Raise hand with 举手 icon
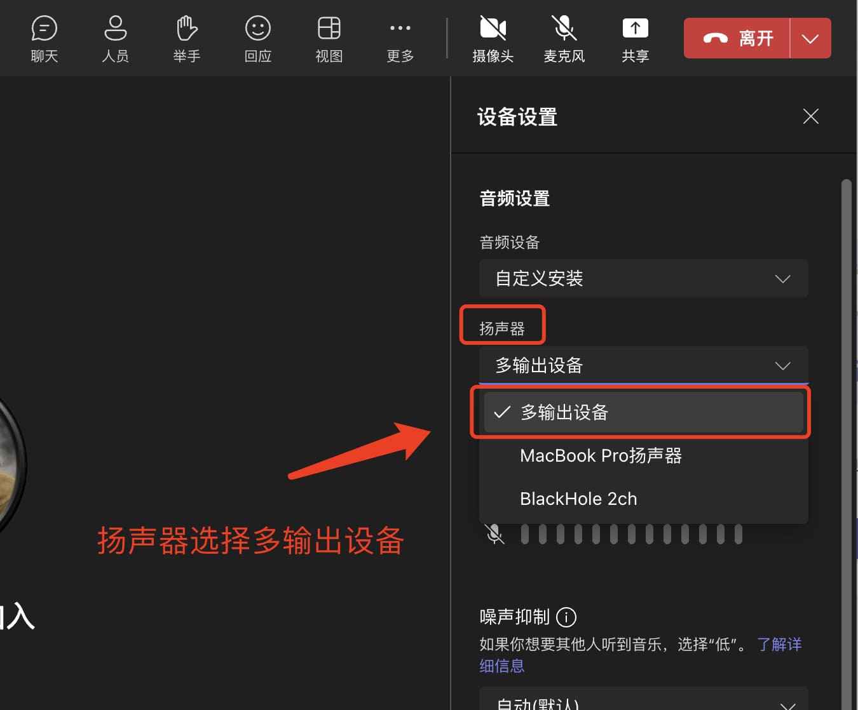This screenshot has height=710, width=858. 187,39
